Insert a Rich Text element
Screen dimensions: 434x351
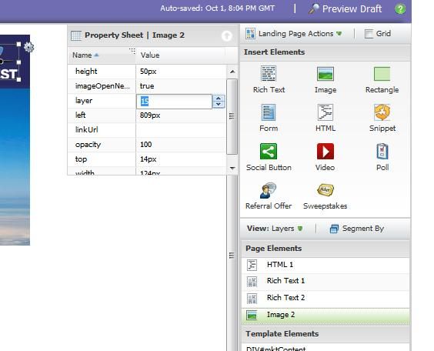coord(269,79)
